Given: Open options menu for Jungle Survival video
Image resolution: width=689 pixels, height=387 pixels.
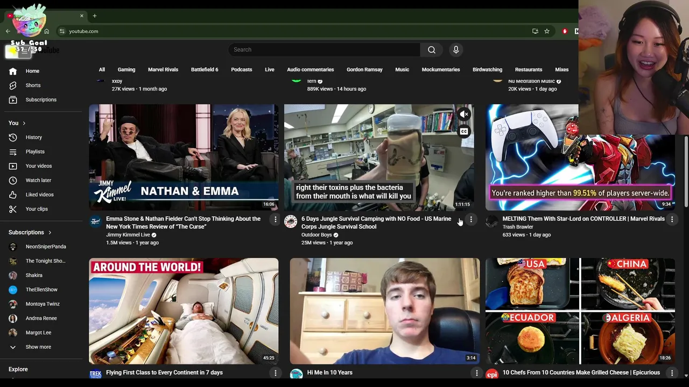Looking at the screenshot, I should coord(471,219).
